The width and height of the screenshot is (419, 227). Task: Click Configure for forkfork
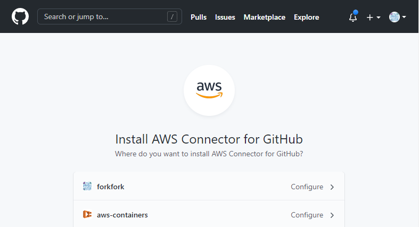[x=307, y=187]
